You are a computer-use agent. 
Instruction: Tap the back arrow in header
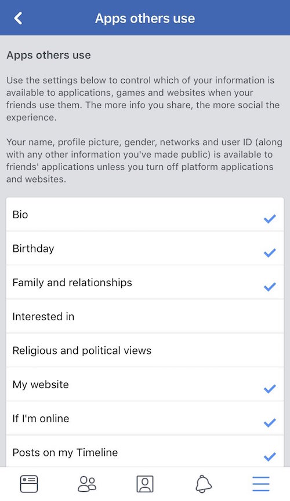pyautogui.click(x=18, y=18)
